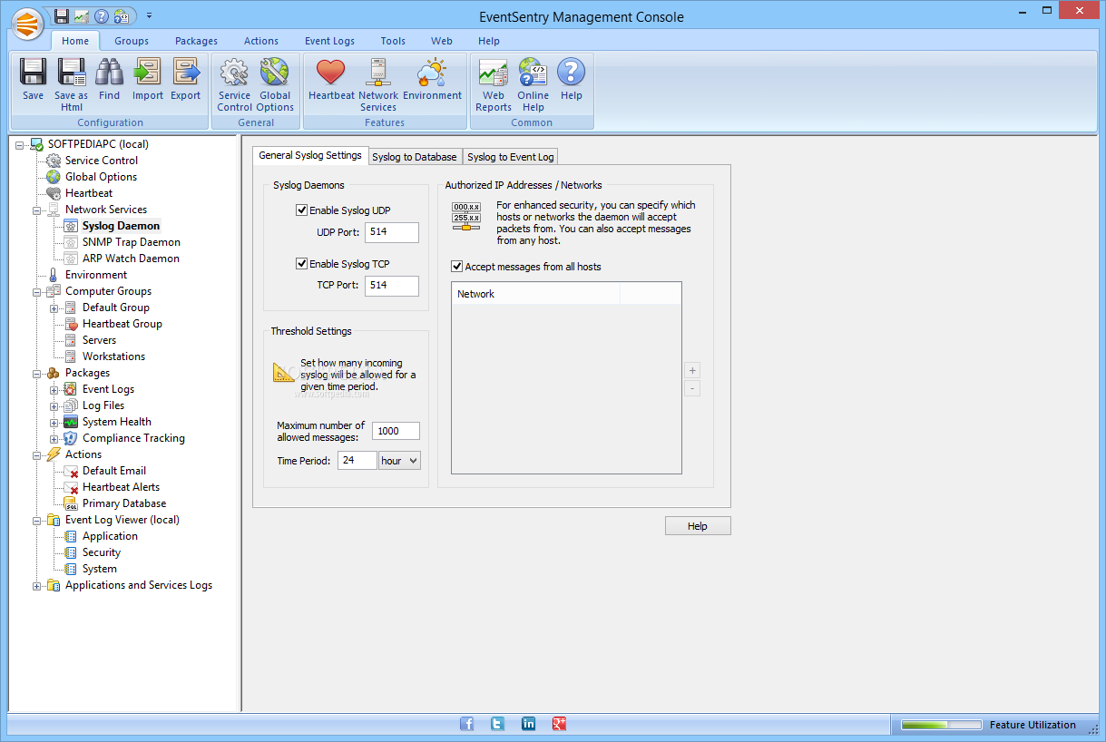Click the Feature Utilization progress bar
The height and width of the screenshot is (742, 1106).
click(941, 725)
